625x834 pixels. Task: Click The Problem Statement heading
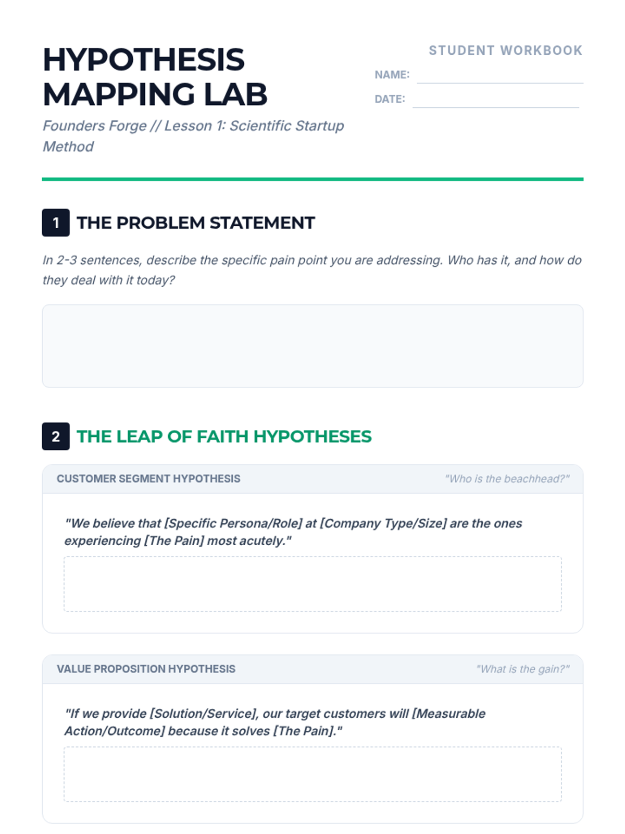coord(196,223)
